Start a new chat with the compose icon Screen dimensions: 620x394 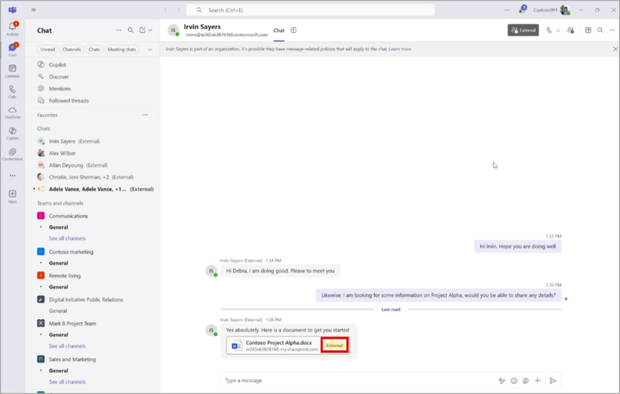click(143, 30)
